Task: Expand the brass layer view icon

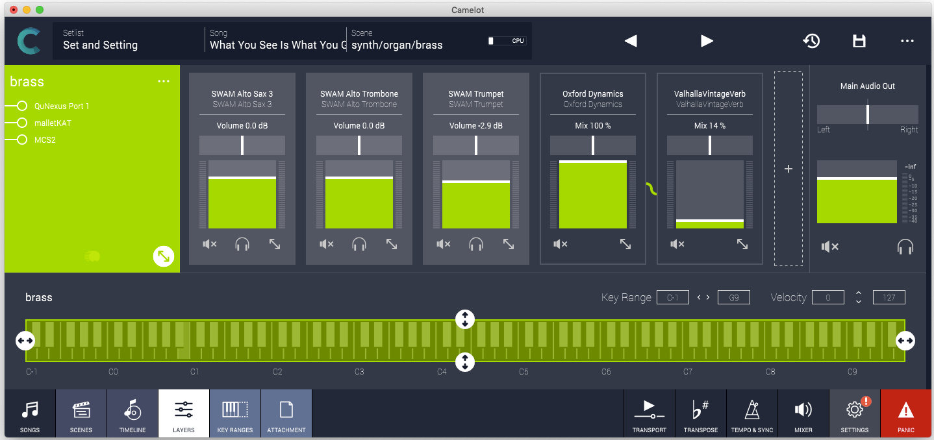Action: tap(164, 256)
